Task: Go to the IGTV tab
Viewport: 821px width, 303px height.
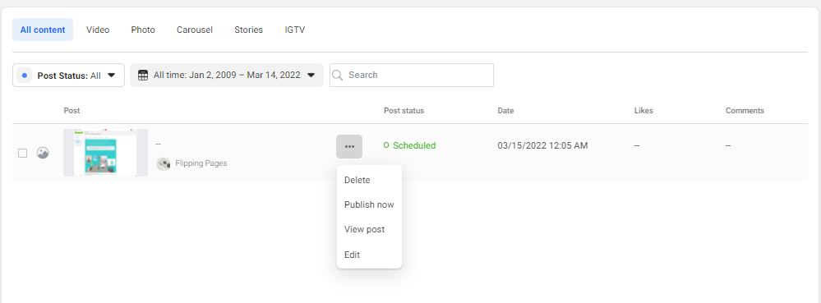Action: pyautogui.click(x=295, y=30)
